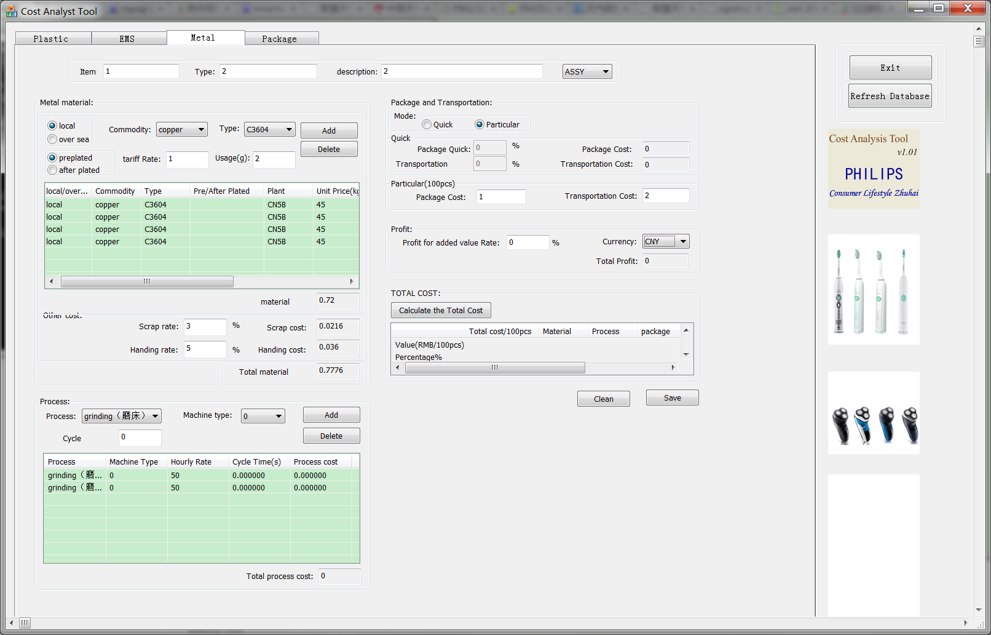Click the Clean button
The width and height of the screenshot is (991, 635).
pos(604,399)
